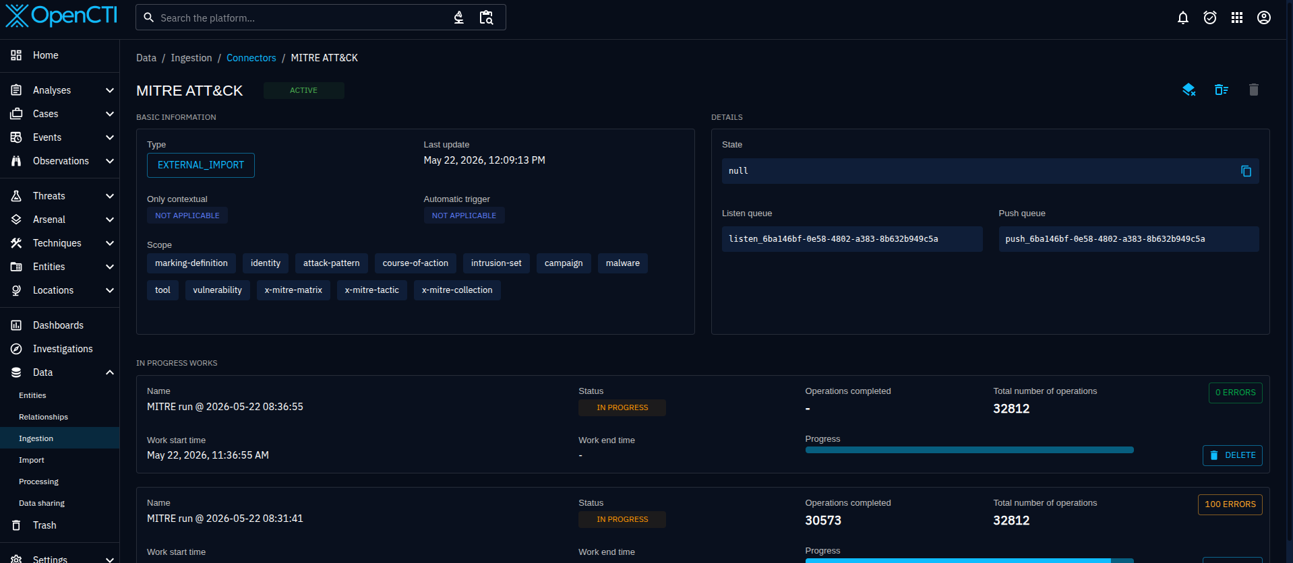Click the Locations pin icon
The image size is (1293, 563).
[16, 290]
